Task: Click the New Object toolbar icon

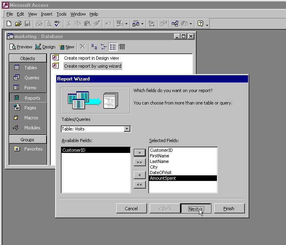Action: [184, 24]
